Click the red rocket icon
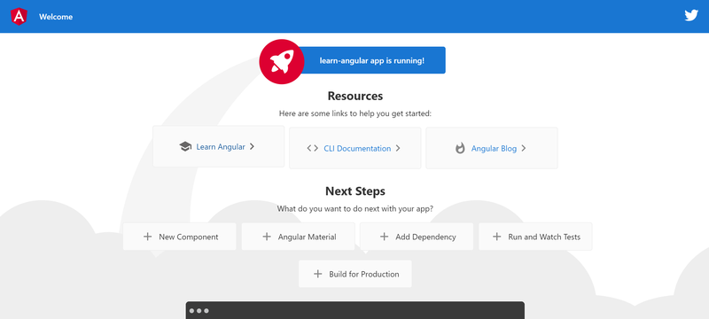 [282, 61]
